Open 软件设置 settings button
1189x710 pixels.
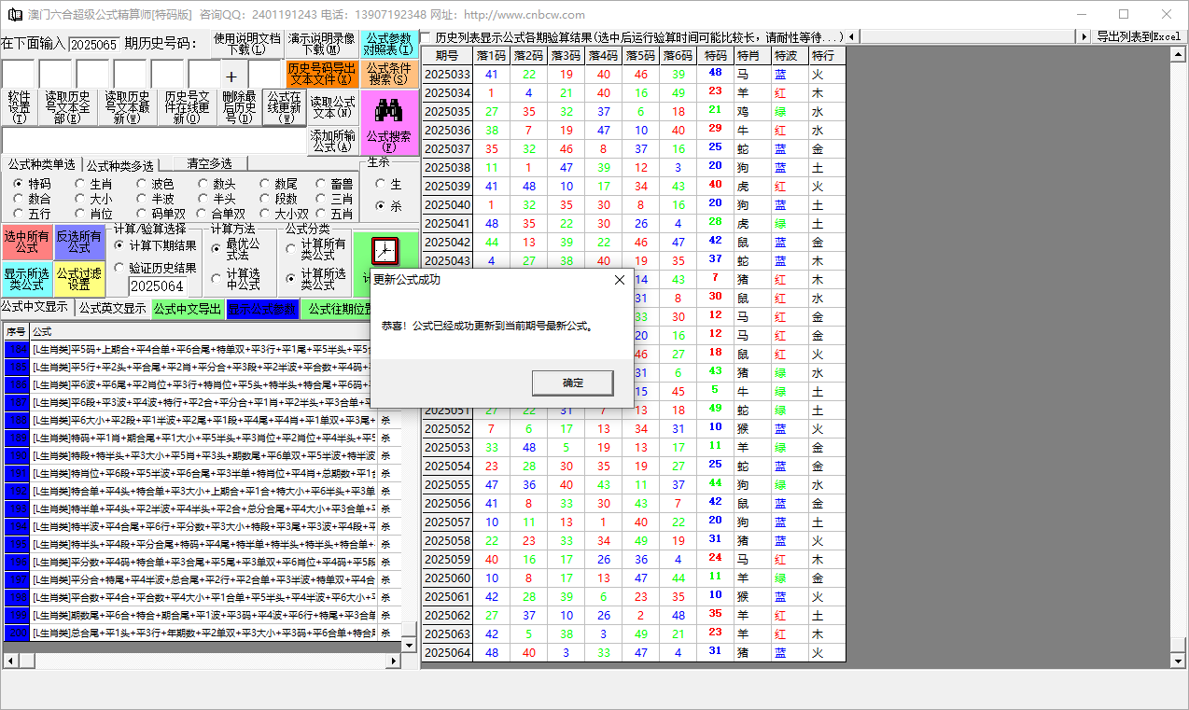pyautogui.click(x=19, y=107)
